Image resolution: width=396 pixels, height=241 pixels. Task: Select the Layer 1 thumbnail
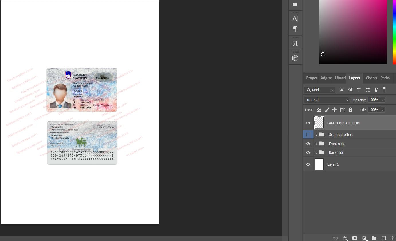[319, 164]
